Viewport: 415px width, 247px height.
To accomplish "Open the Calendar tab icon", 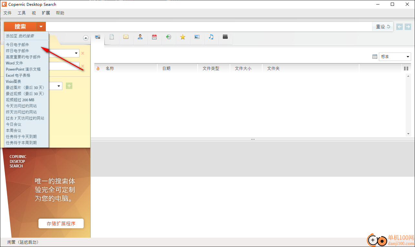I will coord(154,37).
